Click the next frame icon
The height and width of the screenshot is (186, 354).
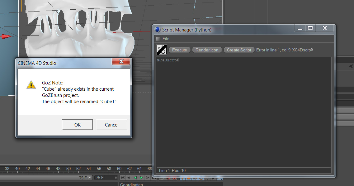tap(147, 177)
